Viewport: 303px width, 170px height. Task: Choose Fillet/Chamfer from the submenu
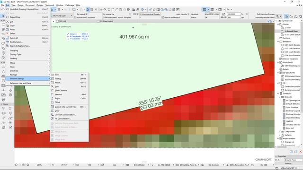point(69,90)
